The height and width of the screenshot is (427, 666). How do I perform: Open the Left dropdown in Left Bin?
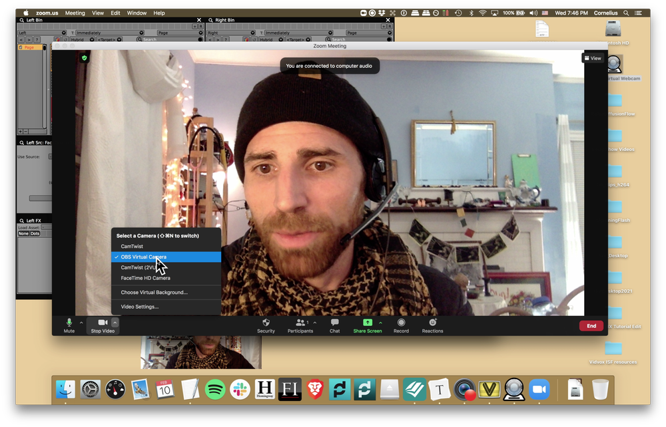click(x=41, y=33)
